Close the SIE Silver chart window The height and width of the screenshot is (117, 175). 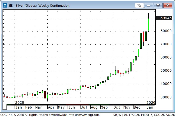[x=167, y=5]
